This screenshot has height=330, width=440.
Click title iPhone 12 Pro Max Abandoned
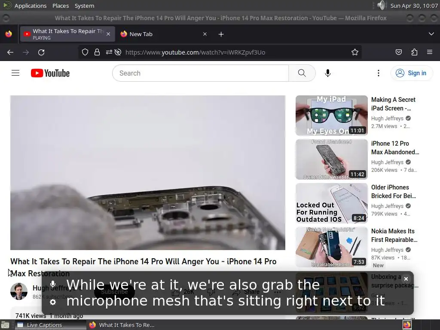pos(395,148)
